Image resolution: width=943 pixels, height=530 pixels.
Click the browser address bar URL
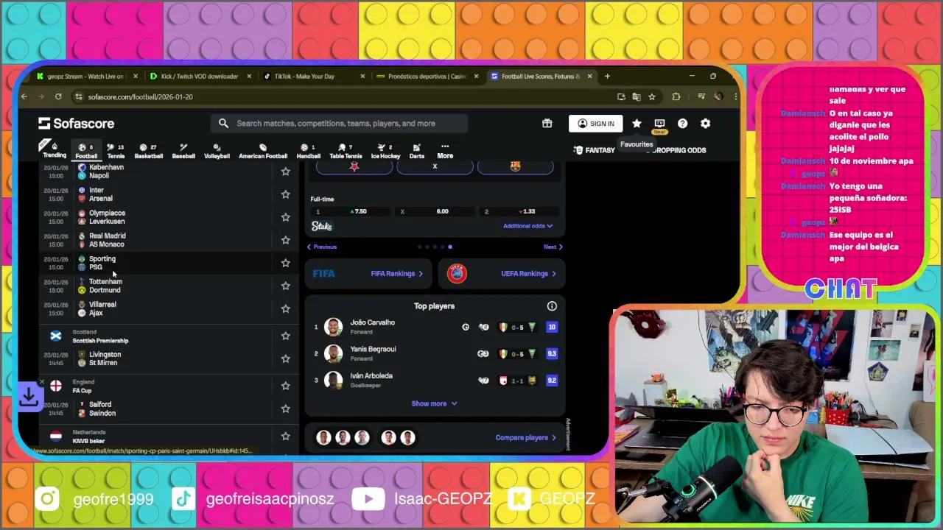(140, 96)
